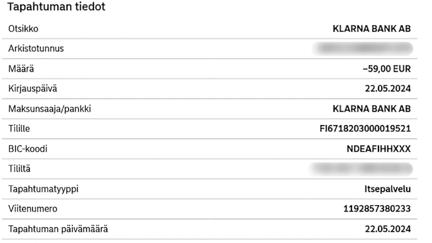The image size is (432, 243).
Task: Select the Kirjauspäivä date 22.05.2024
Action: (x=387, y=89)
